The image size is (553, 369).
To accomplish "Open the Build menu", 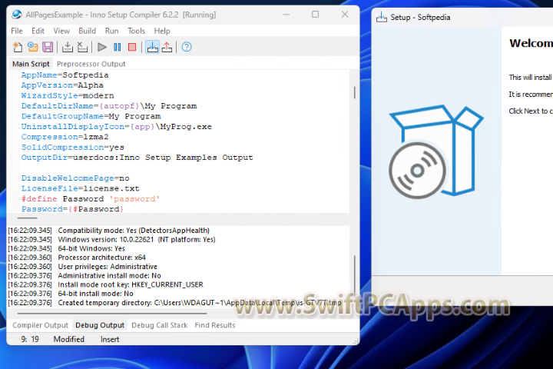I will pyautogui.click(x=87, y=31).
